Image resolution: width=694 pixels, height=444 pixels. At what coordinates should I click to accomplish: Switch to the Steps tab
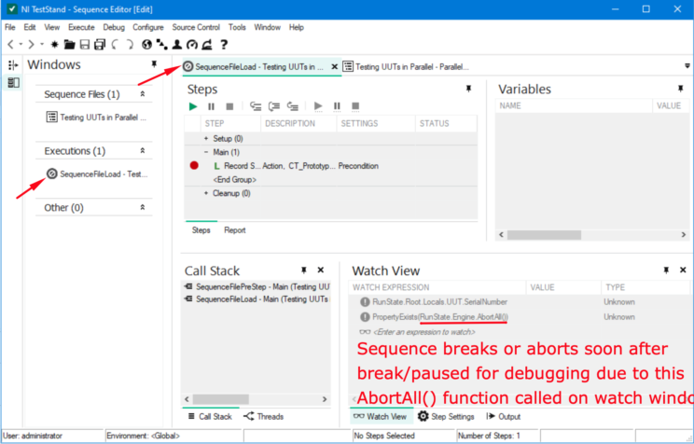click(x=201, y=230)
